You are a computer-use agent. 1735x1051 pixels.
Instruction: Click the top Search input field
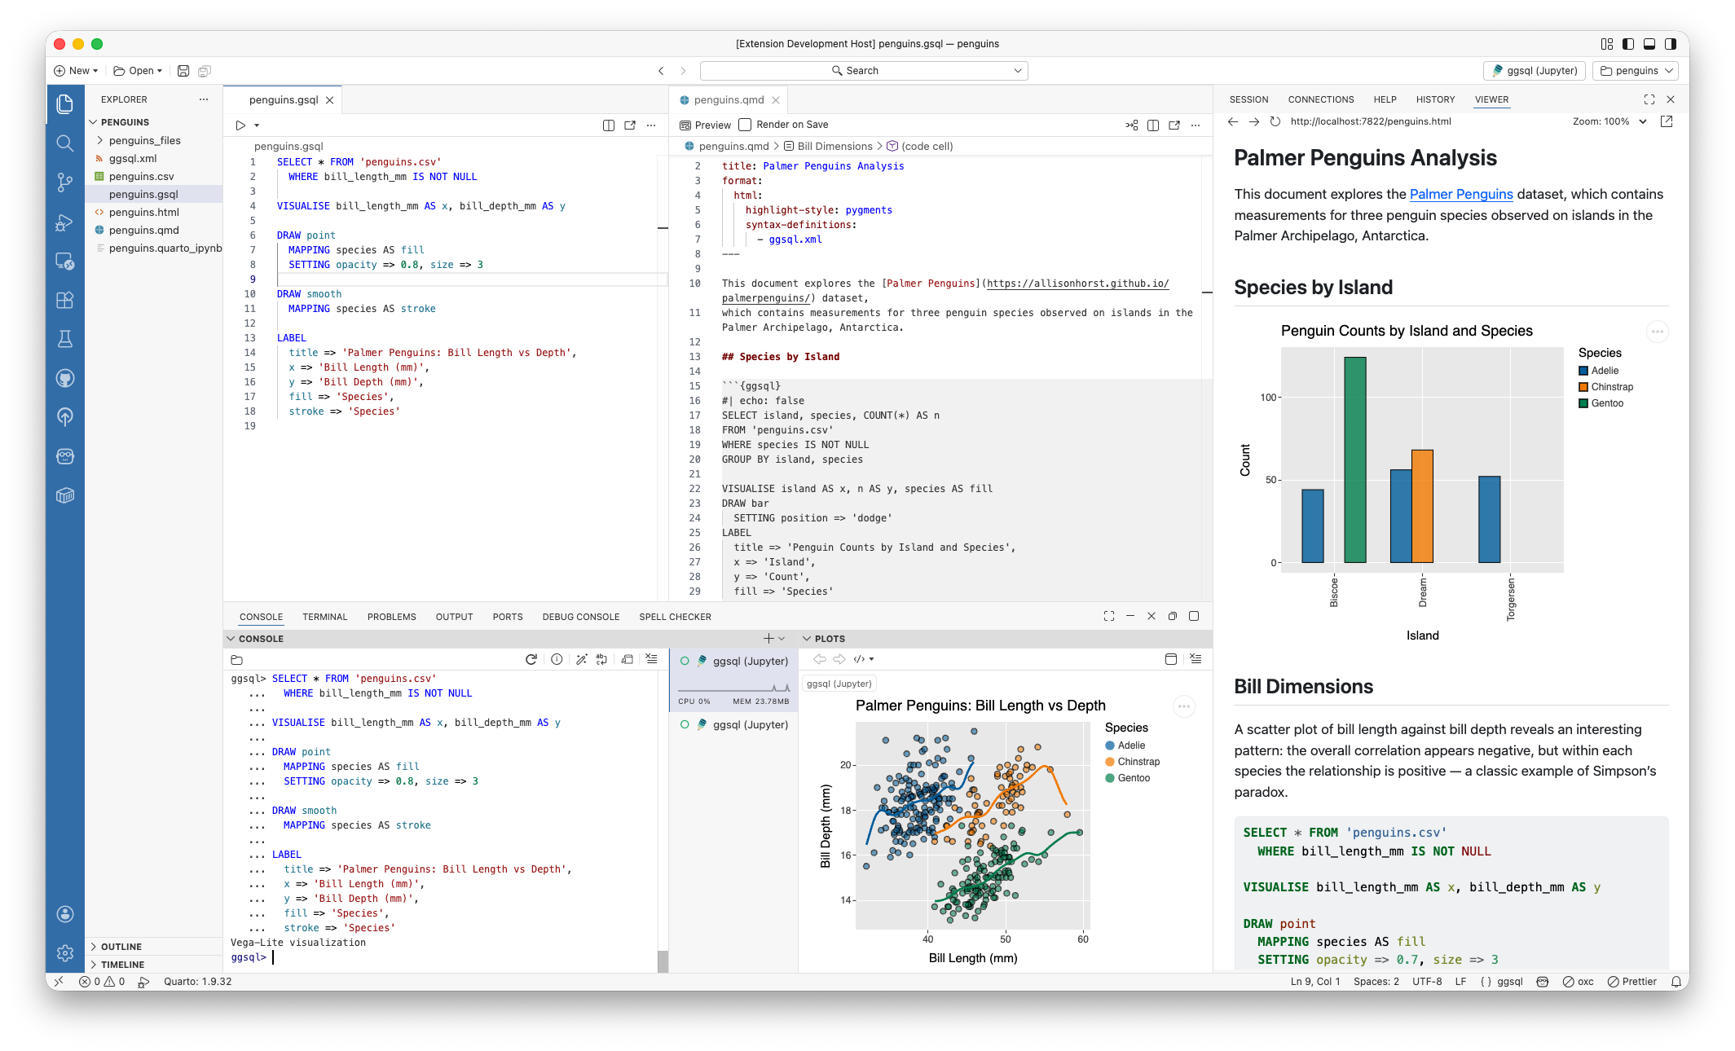(863, 71)
